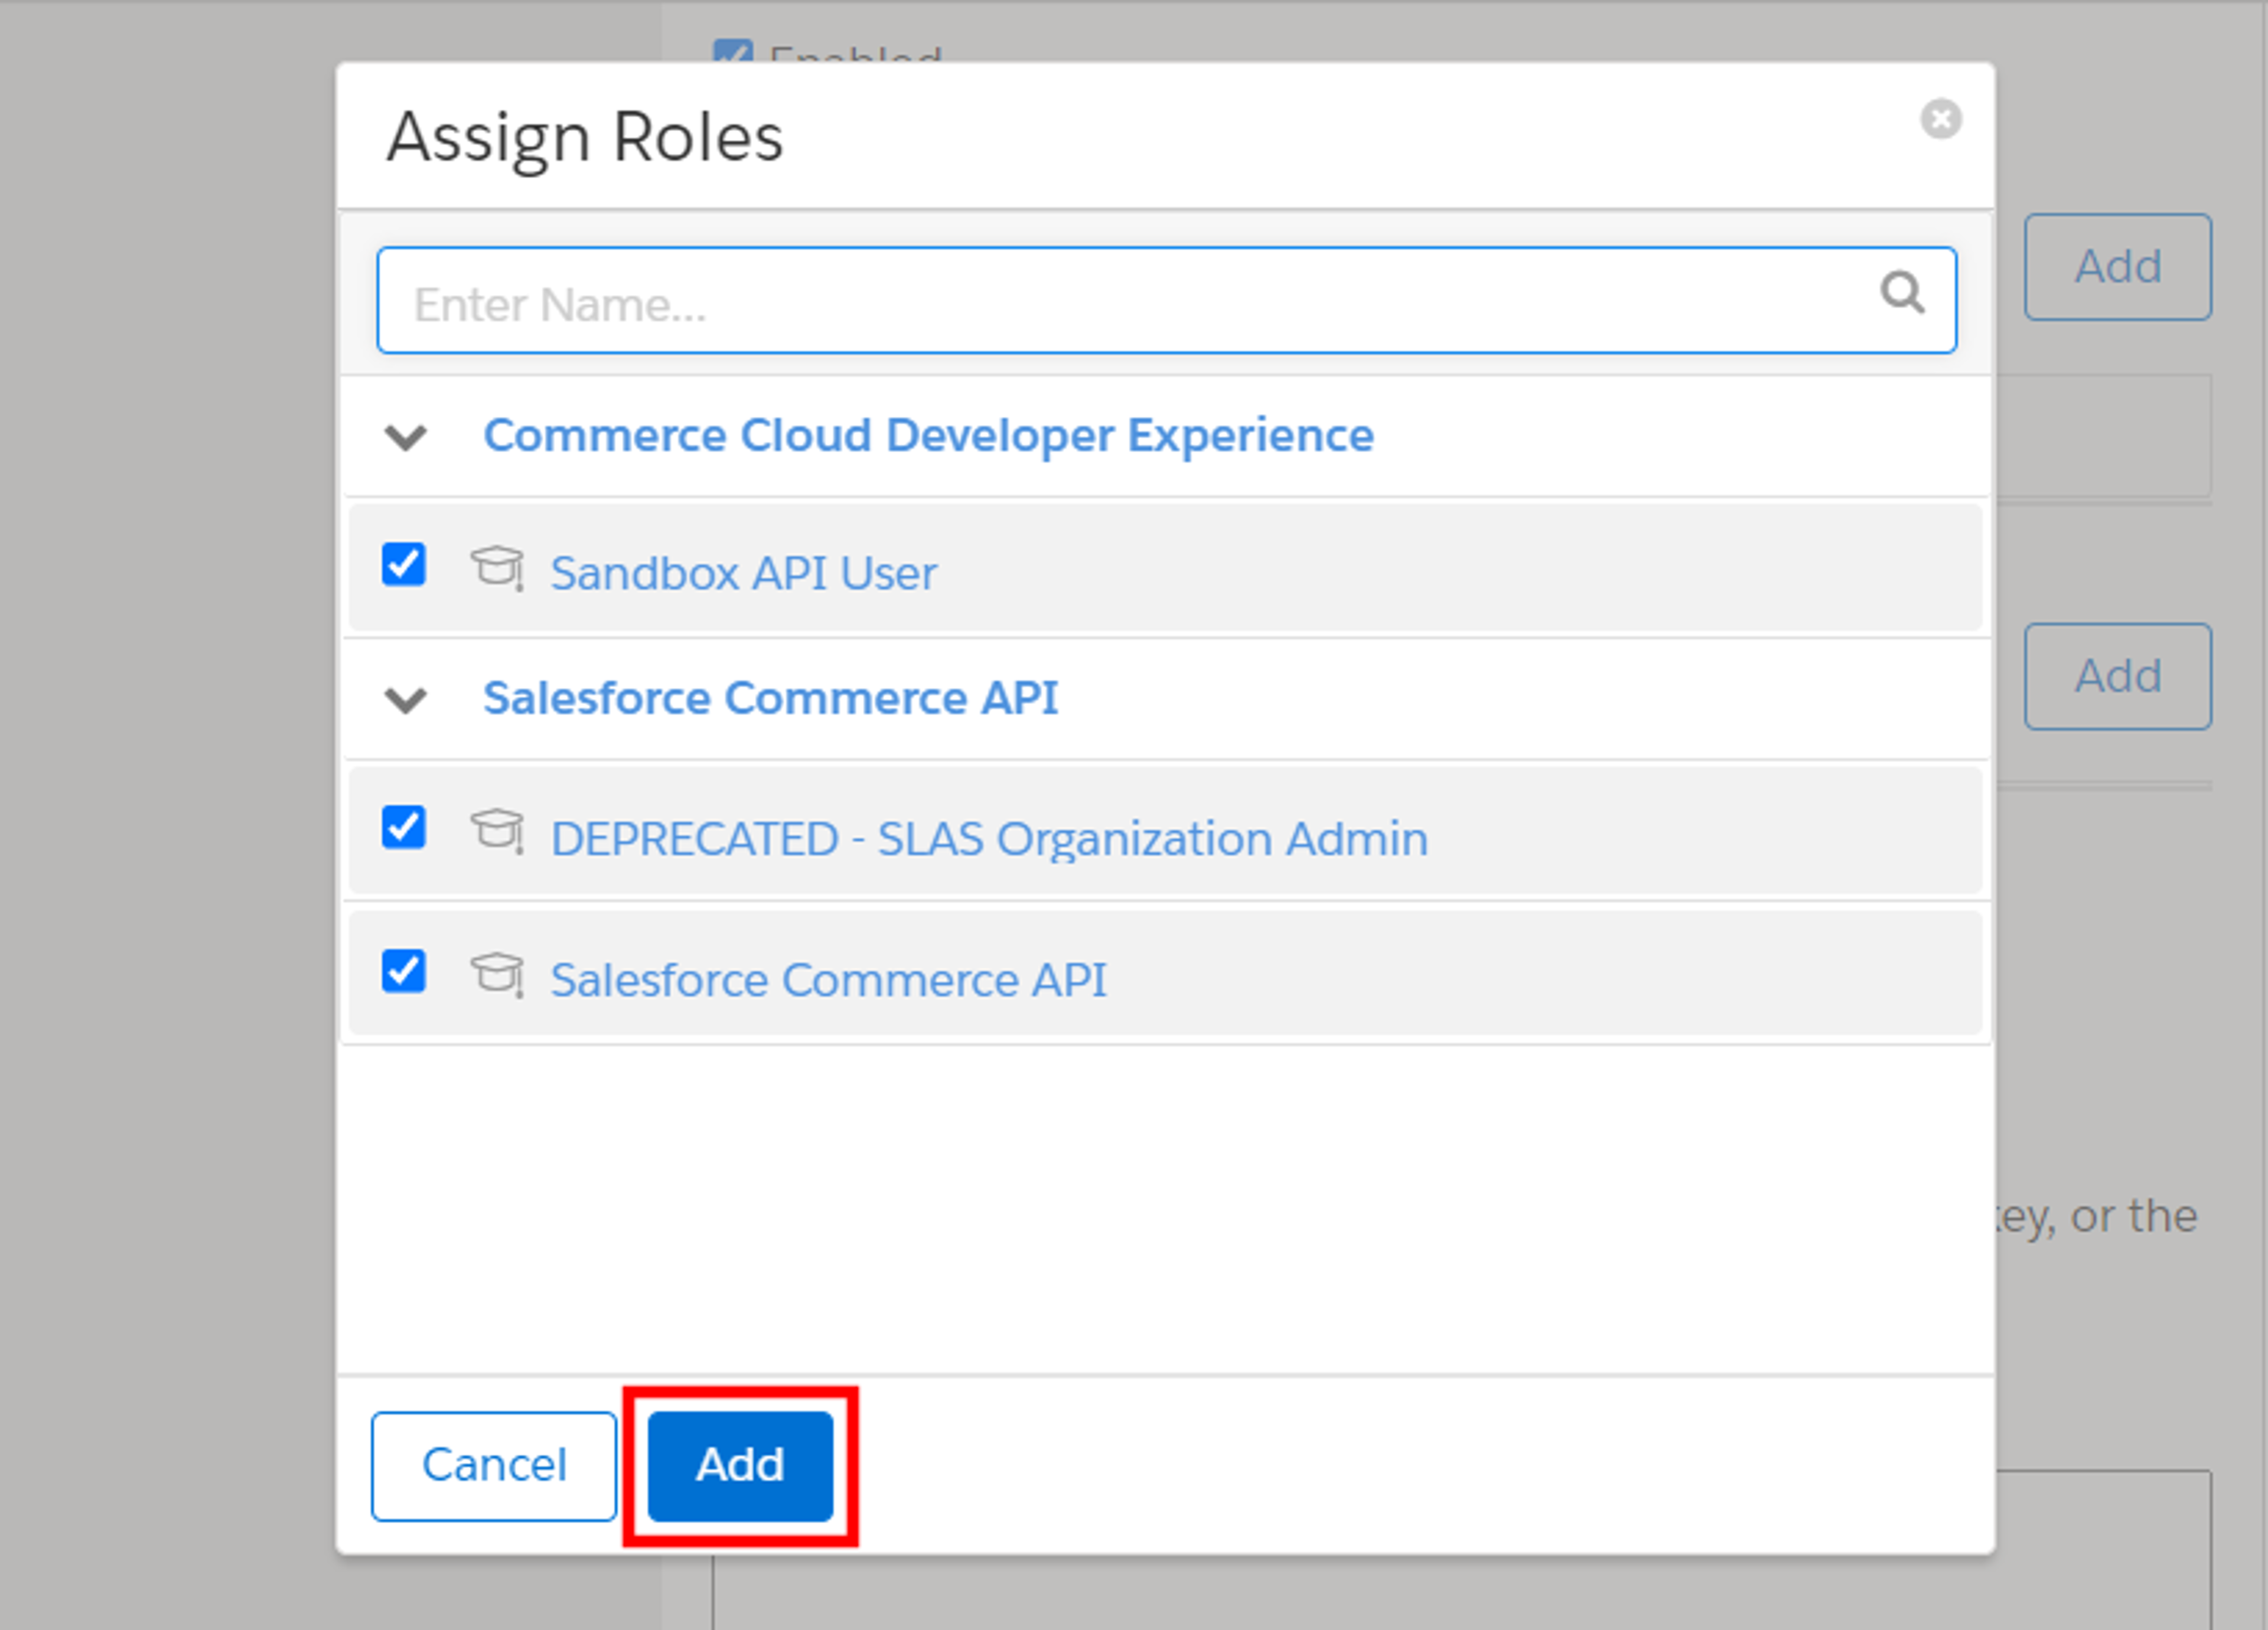The image size is (2268, 1630).
Task: Click the search magnifier icon
Action: [x=1901, y=293]
